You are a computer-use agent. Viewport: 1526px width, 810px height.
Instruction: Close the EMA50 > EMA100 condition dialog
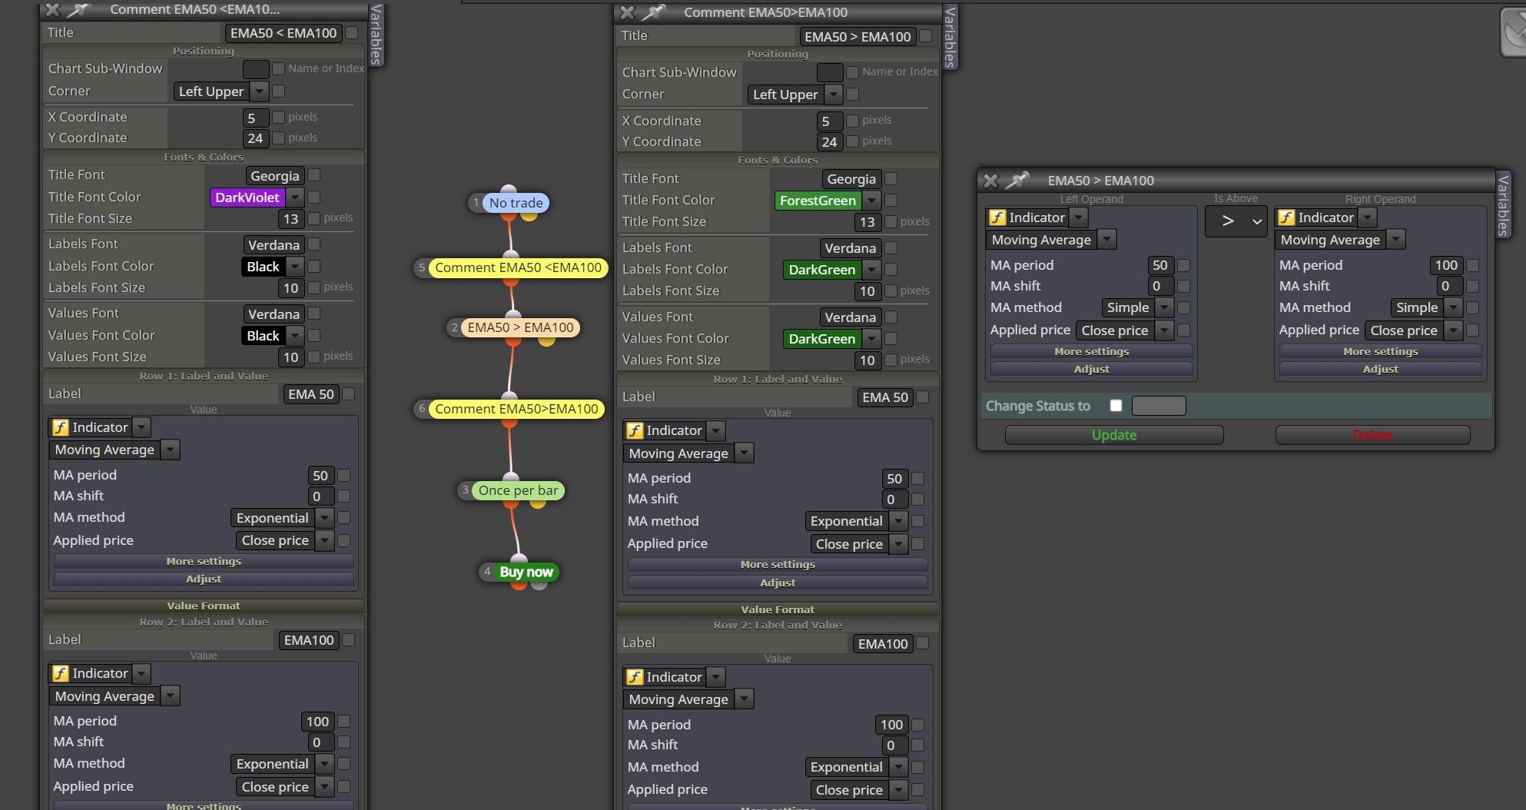[991, 181]
